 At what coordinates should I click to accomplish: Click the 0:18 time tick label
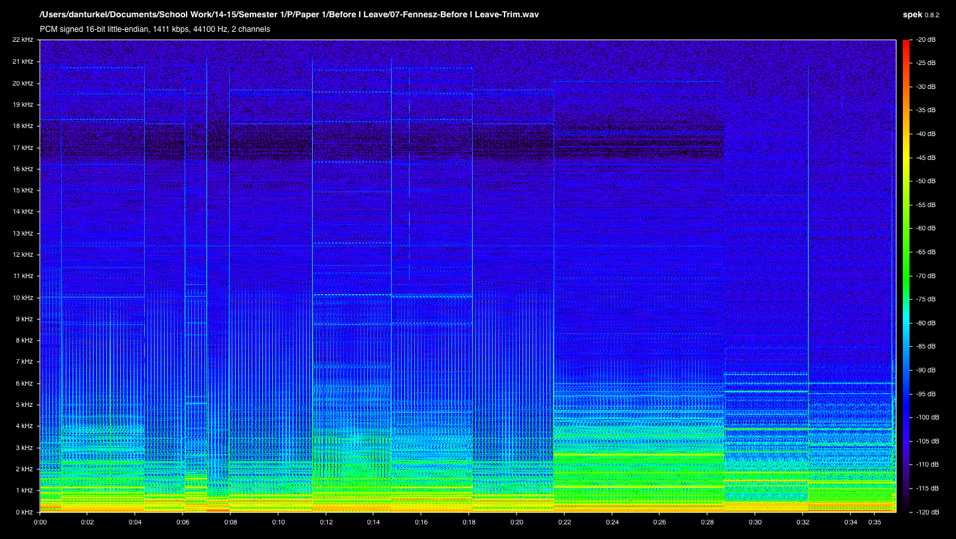469,522
